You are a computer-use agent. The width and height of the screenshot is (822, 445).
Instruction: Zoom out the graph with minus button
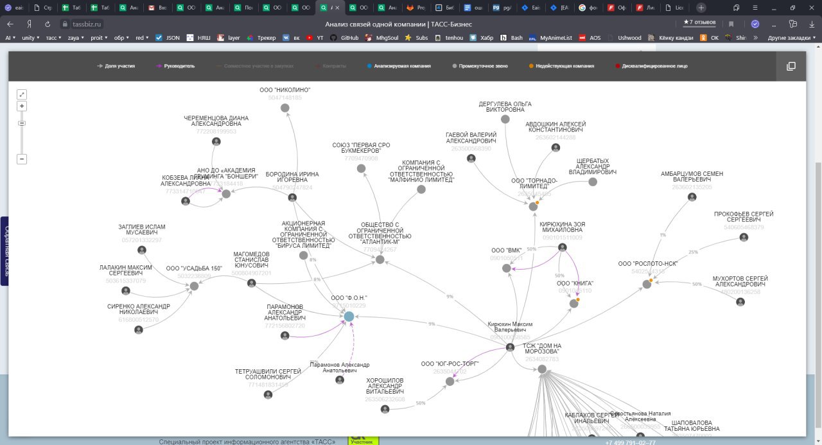pos(22,159)
